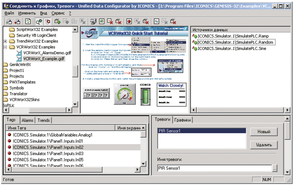Viewport: 294px width, 185px height.
Task: Open the Изменить menu
Action: [x=27, y=13]
